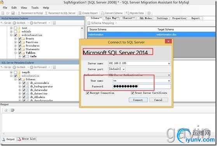Viewport: 217px width, 146px height.
Task: Switch to the Settings tab
Action: coord(162,18)
